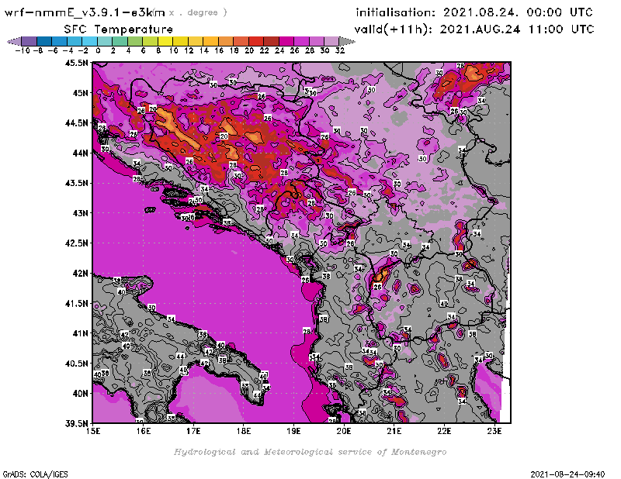Click the '16E' longitude axis label
621x479 pixels.
(x=143, y=431)
